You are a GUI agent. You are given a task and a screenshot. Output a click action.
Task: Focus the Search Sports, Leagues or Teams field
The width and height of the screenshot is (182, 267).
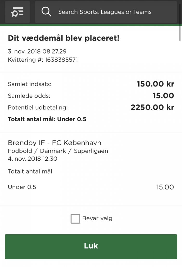(x=109, y=12)
